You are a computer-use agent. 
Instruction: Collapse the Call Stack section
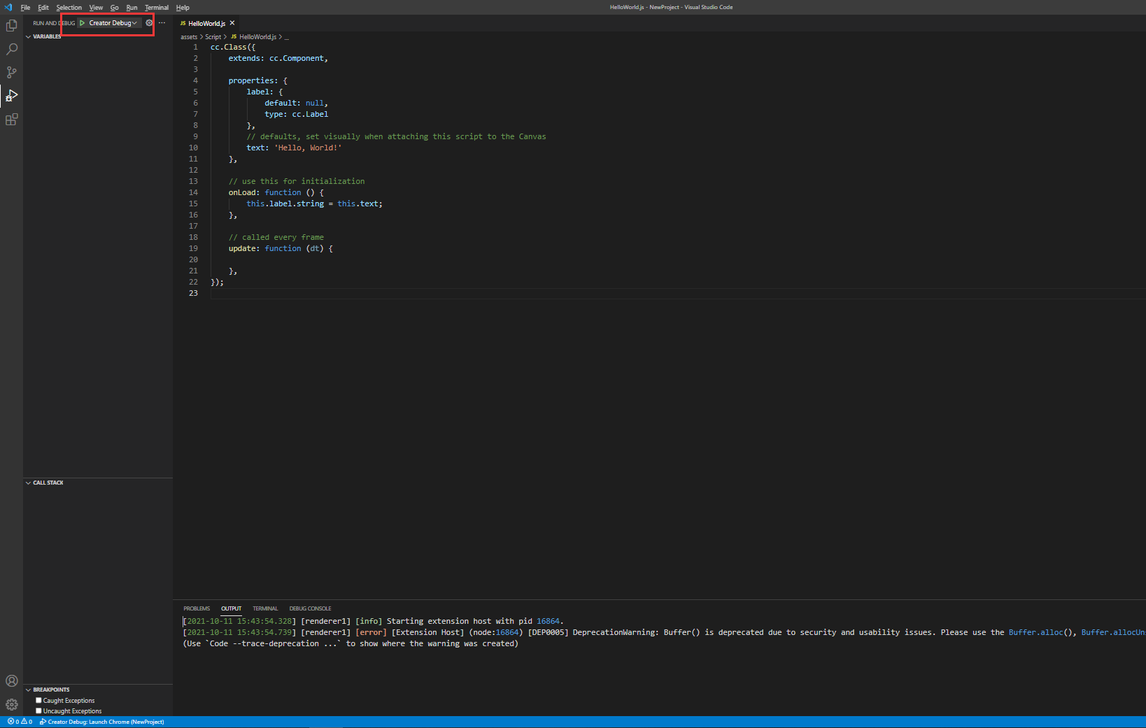pyautogui.click(x=48, y=483)
